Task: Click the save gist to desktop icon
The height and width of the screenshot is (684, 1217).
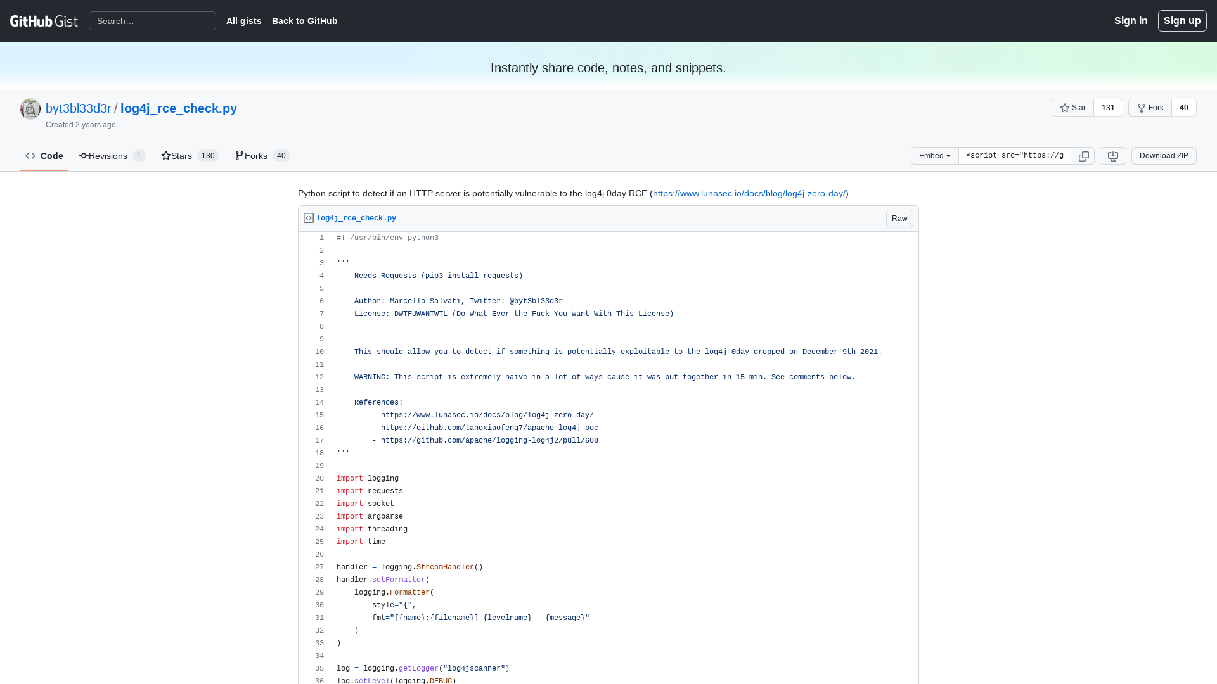Action: click(x=1112, y=156)
